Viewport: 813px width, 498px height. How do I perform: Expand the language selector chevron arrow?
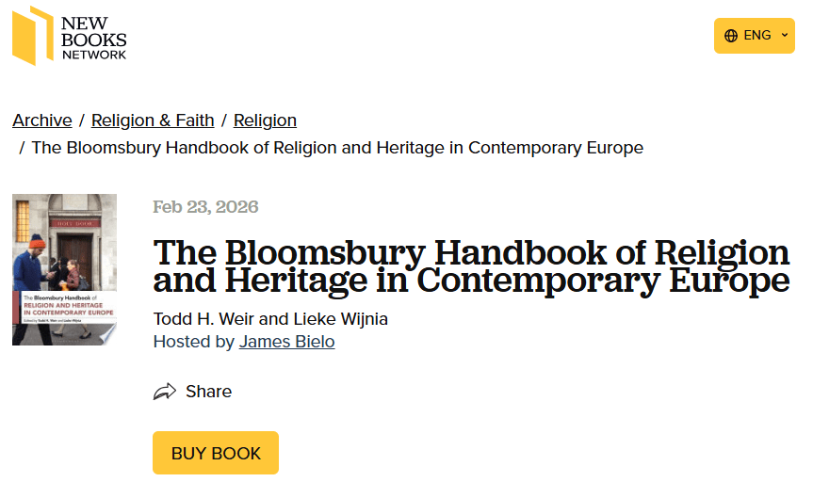point(785,36)
